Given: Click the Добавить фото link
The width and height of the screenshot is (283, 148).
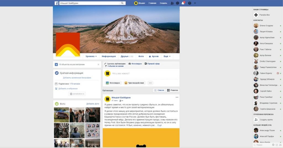Looking at the screenshot, I should pos(93,104).
